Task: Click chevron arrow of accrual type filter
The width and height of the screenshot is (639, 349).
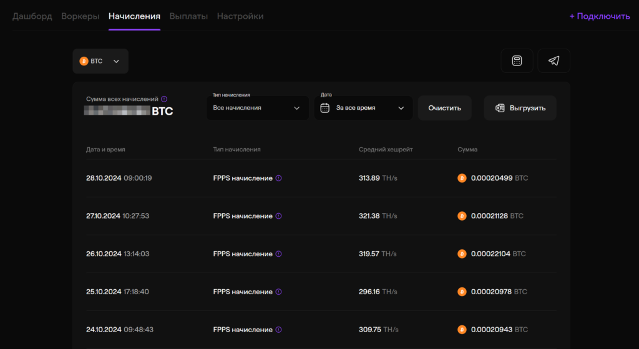Action: 296,108
